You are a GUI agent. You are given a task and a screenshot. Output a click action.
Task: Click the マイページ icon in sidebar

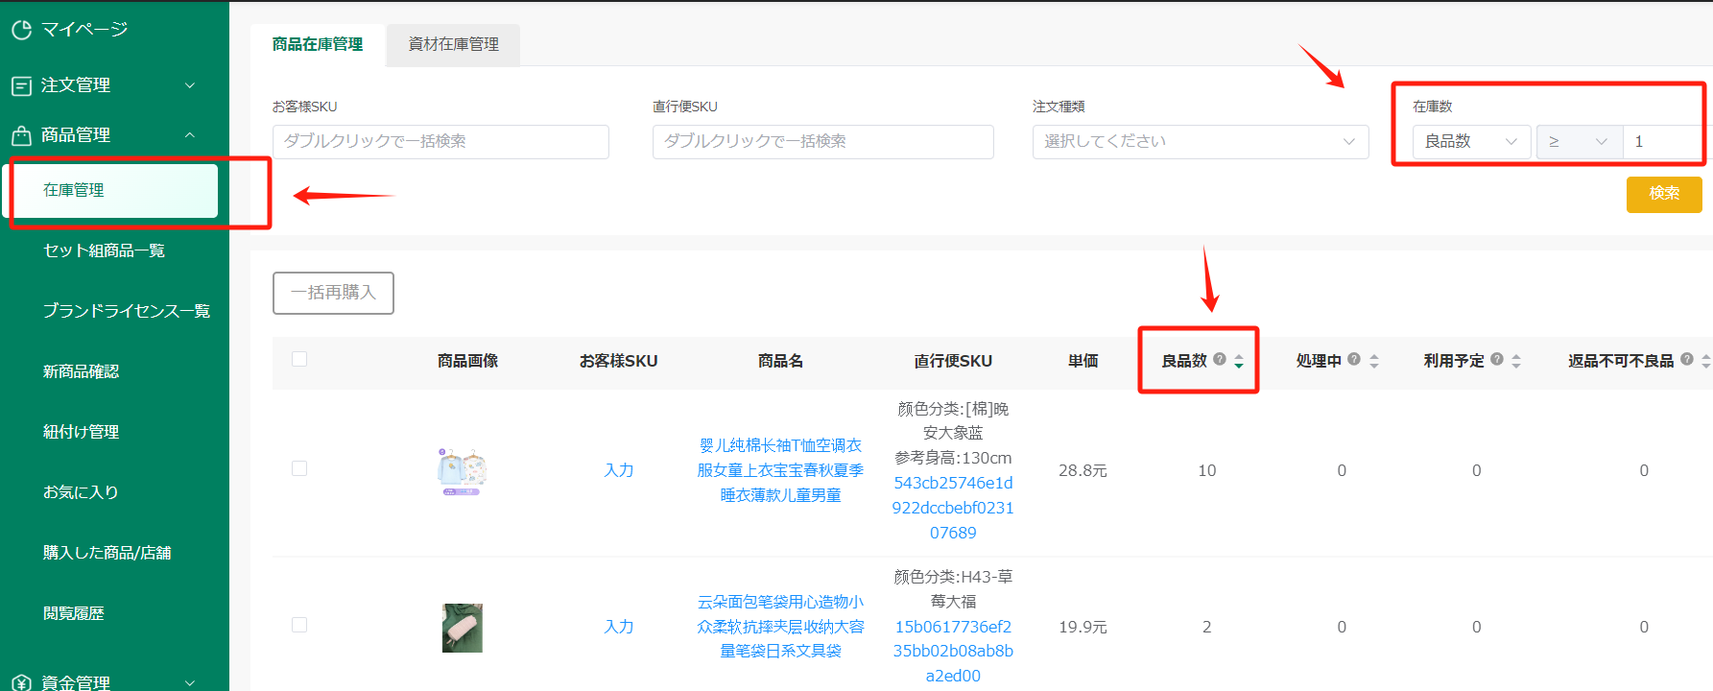tap(21, 30)
